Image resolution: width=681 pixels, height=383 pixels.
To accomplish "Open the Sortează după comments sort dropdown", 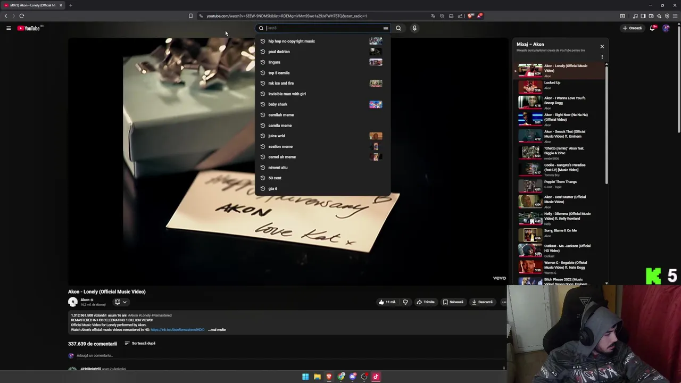I will pos(140,344).
